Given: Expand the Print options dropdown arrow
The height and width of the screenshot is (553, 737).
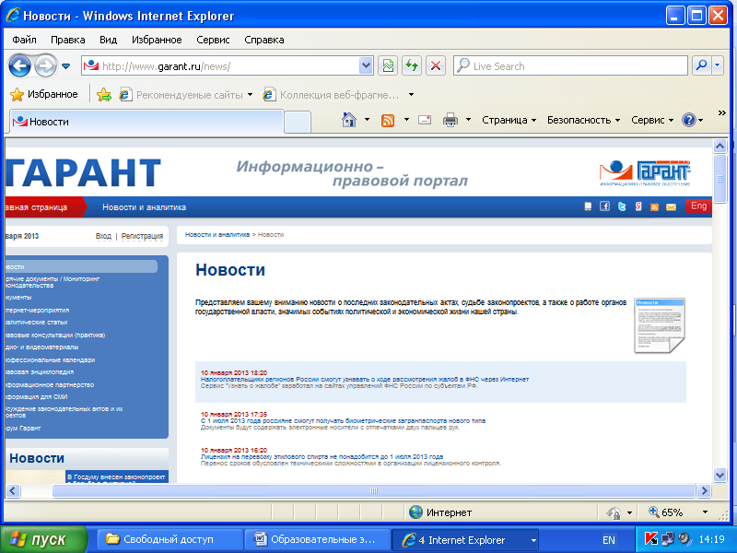Looking at the screenshot, I should [468, 120].
